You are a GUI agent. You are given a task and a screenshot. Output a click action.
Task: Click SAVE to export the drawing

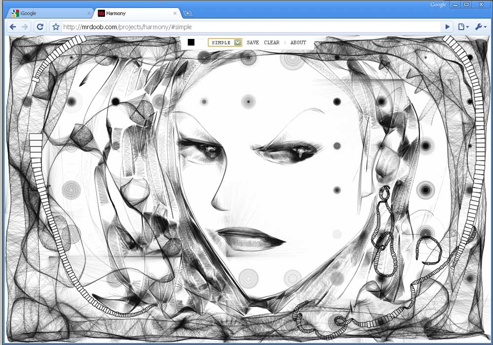[253, 43]
